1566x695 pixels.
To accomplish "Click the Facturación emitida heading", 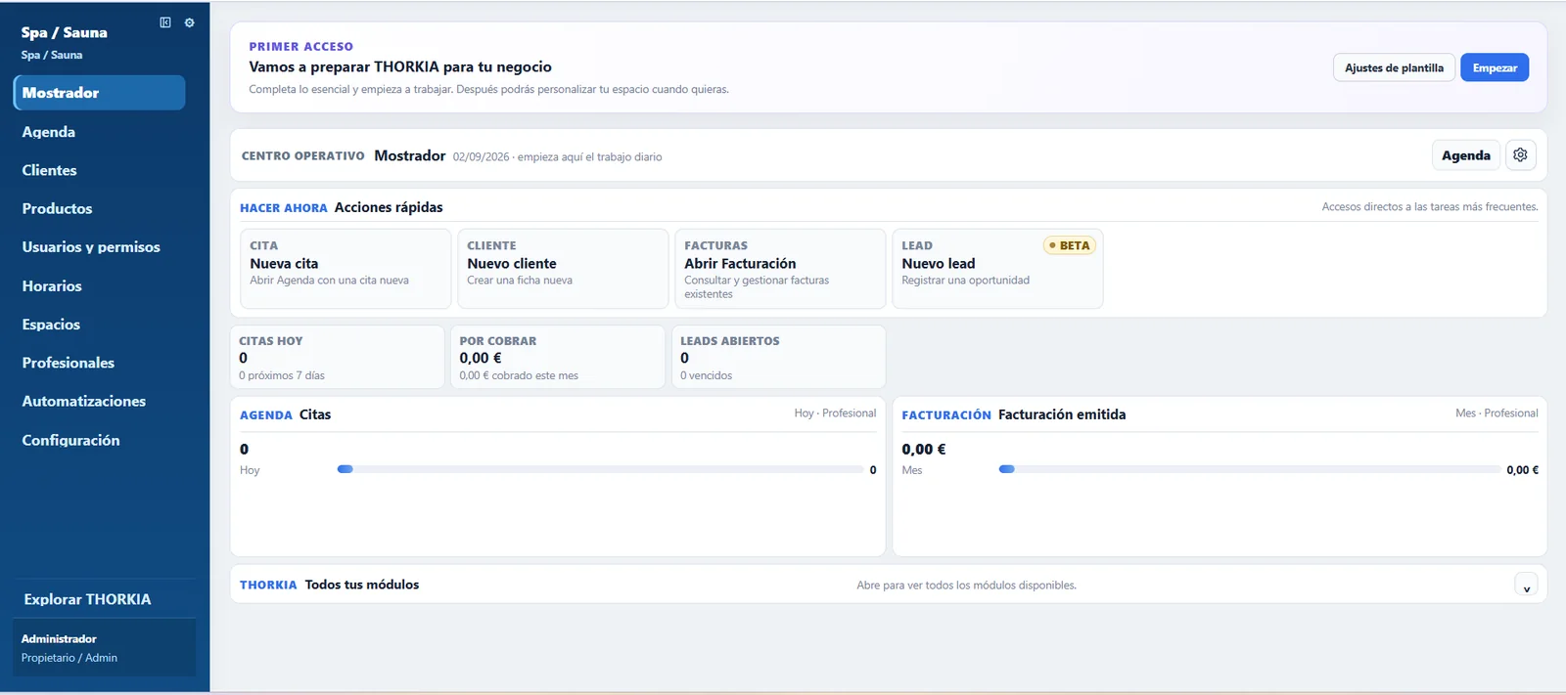I will click(x=1062, y=414).
